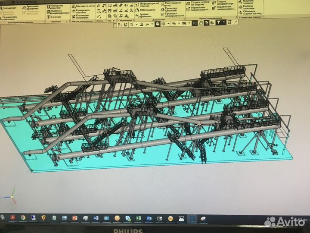Click Создать чертеж по модели

(198, 3)
